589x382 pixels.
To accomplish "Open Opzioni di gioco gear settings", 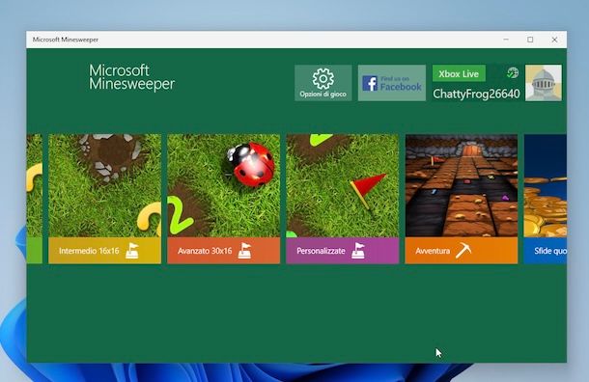I will (x=323, y=83).
